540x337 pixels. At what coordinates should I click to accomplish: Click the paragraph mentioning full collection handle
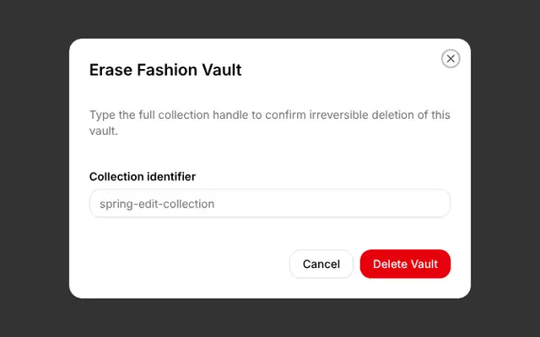[270, 123]
